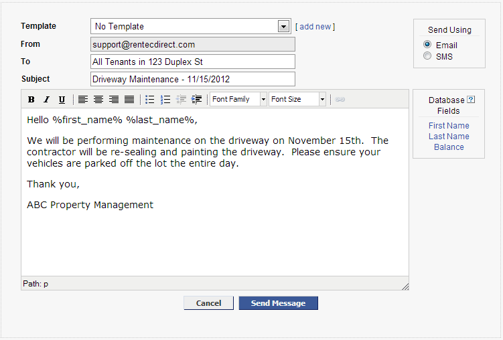Screen dimensions: 503x340
Task: Justify the message text fully
Action: tap(129, 100)
